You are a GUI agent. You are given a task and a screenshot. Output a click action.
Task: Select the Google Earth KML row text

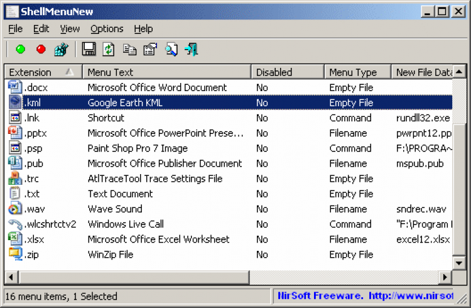(x=125, y=102)
